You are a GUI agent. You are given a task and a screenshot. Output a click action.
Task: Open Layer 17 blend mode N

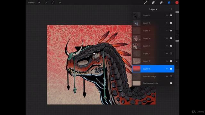[x=167, y=61]
